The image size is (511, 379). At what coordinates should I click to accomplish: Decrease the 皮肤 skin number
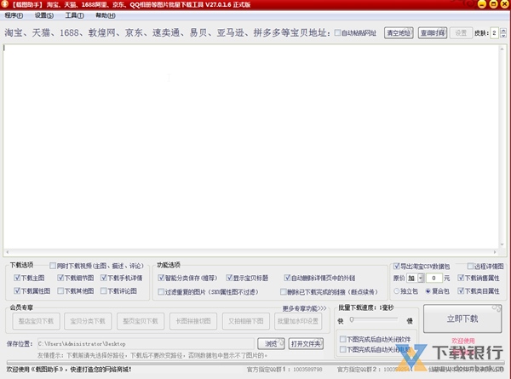pos(503,35)
